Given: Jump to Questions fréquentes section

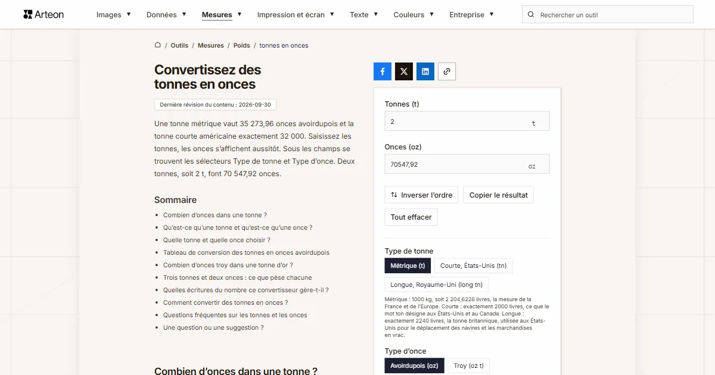Looking at the screenshot, I should (235, 315).
